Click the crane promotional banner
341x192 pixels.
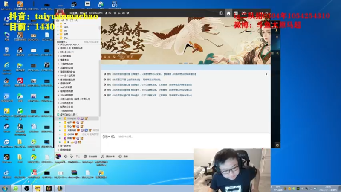coord(186,41)
